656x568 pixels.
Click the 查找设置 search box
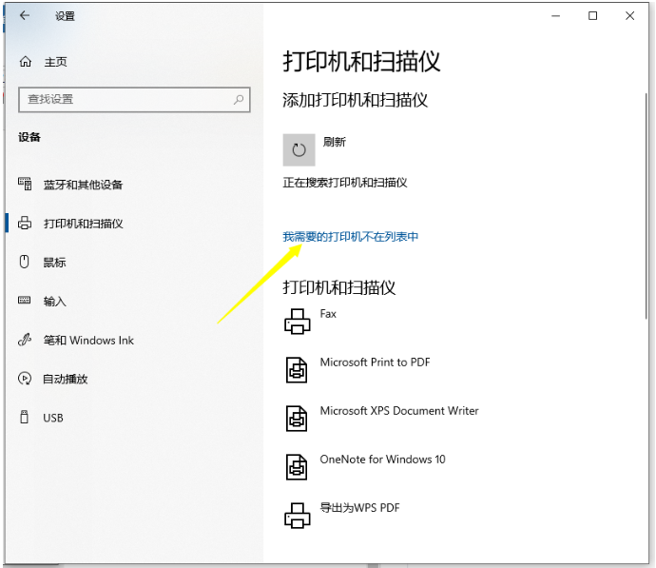click(x=124, y=99)
